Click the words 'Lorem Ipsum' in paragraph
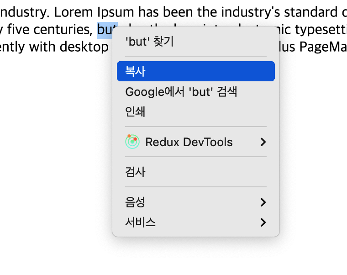The width and height of the screenshot is (347, 275). 94,12
